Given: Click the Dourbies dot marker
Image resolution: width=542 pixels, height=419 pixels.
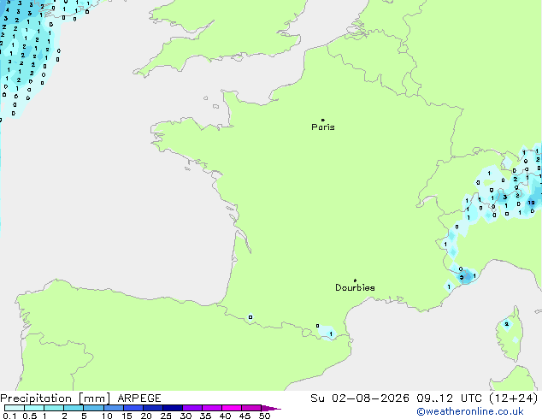Looking at the screenshot, I should point(355,280).
